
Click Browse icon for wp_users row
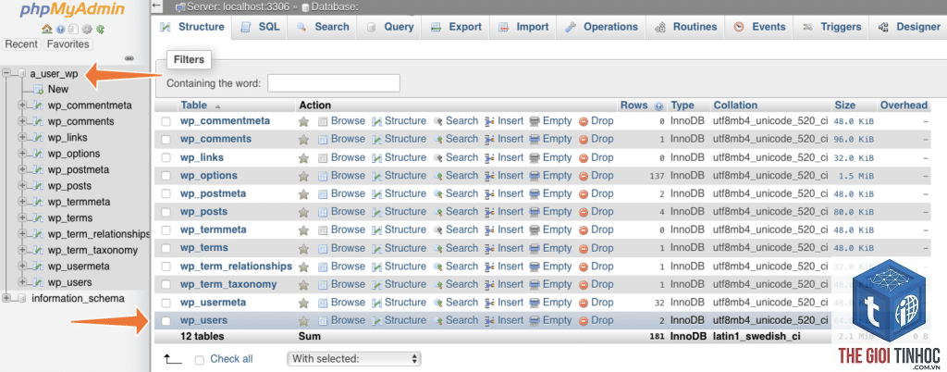tap(323, 321)
